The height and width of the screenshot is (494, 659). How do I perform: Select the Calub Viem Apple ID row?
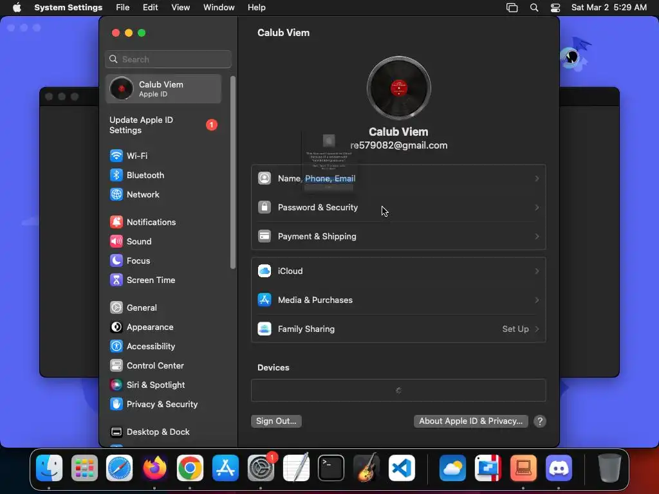click(x=163, y=89)
